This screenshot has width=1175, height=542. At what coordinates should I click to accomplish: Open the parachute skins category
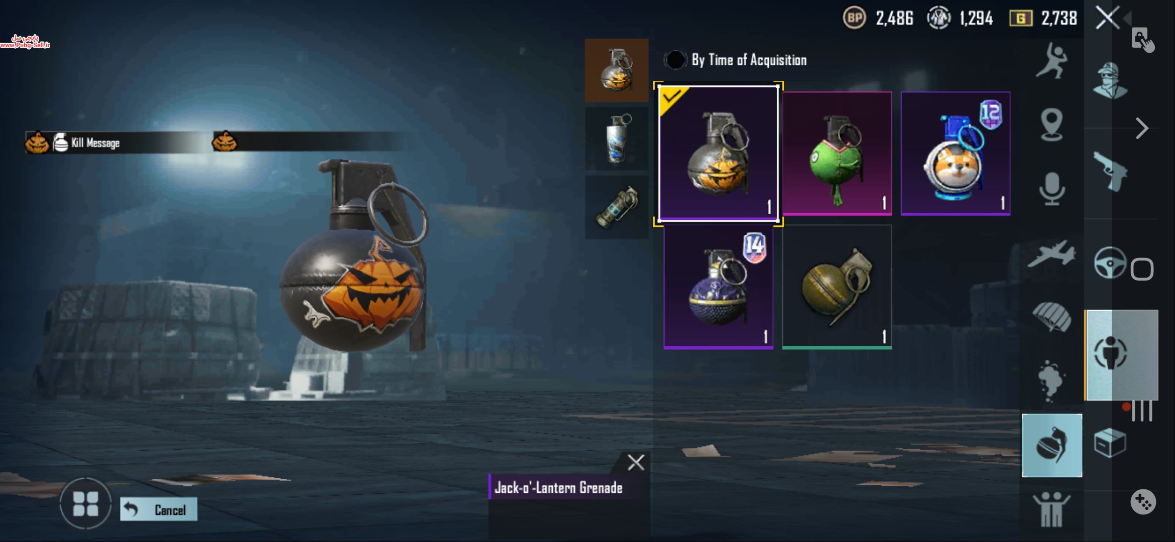click(1051, 317)
